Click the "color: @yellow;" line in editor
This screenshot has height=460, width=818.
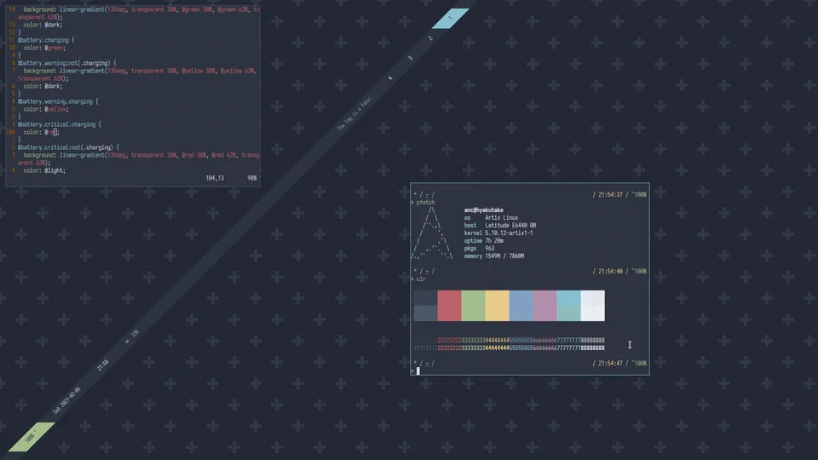[x=46, y=109]
